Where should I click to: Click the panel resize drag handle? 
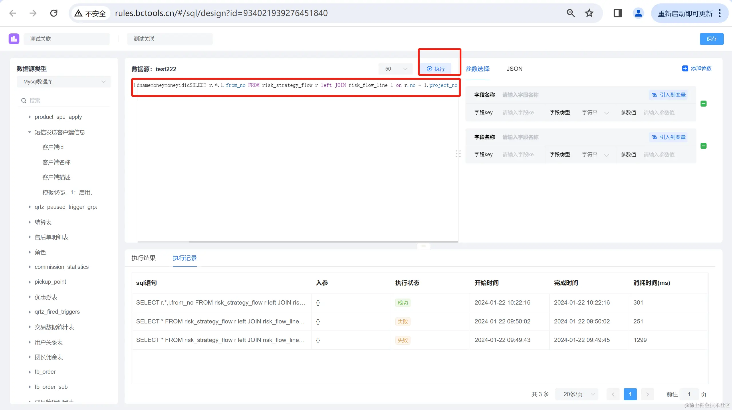click(x=458, y=154)
